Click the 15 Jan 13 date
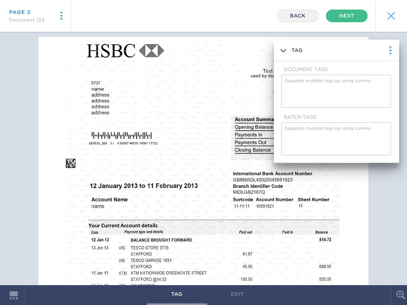Image resolution: width=407 pixels, height=305 pixels. pyautogui.click(x=100, y=273)
